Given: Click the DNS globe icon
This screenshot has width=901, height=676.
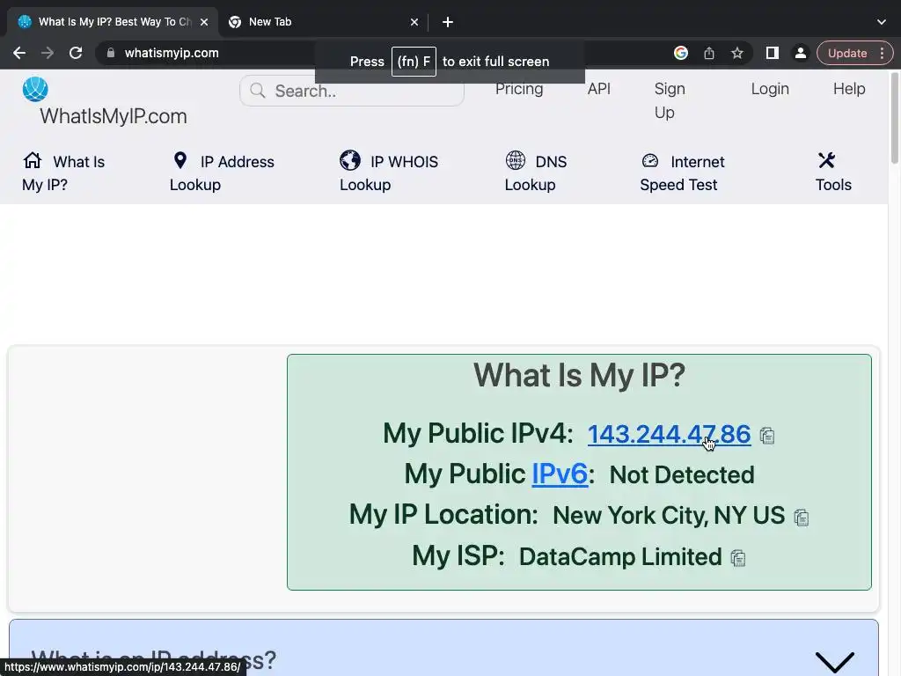Looking at the screenshot, I should [516, 160].
